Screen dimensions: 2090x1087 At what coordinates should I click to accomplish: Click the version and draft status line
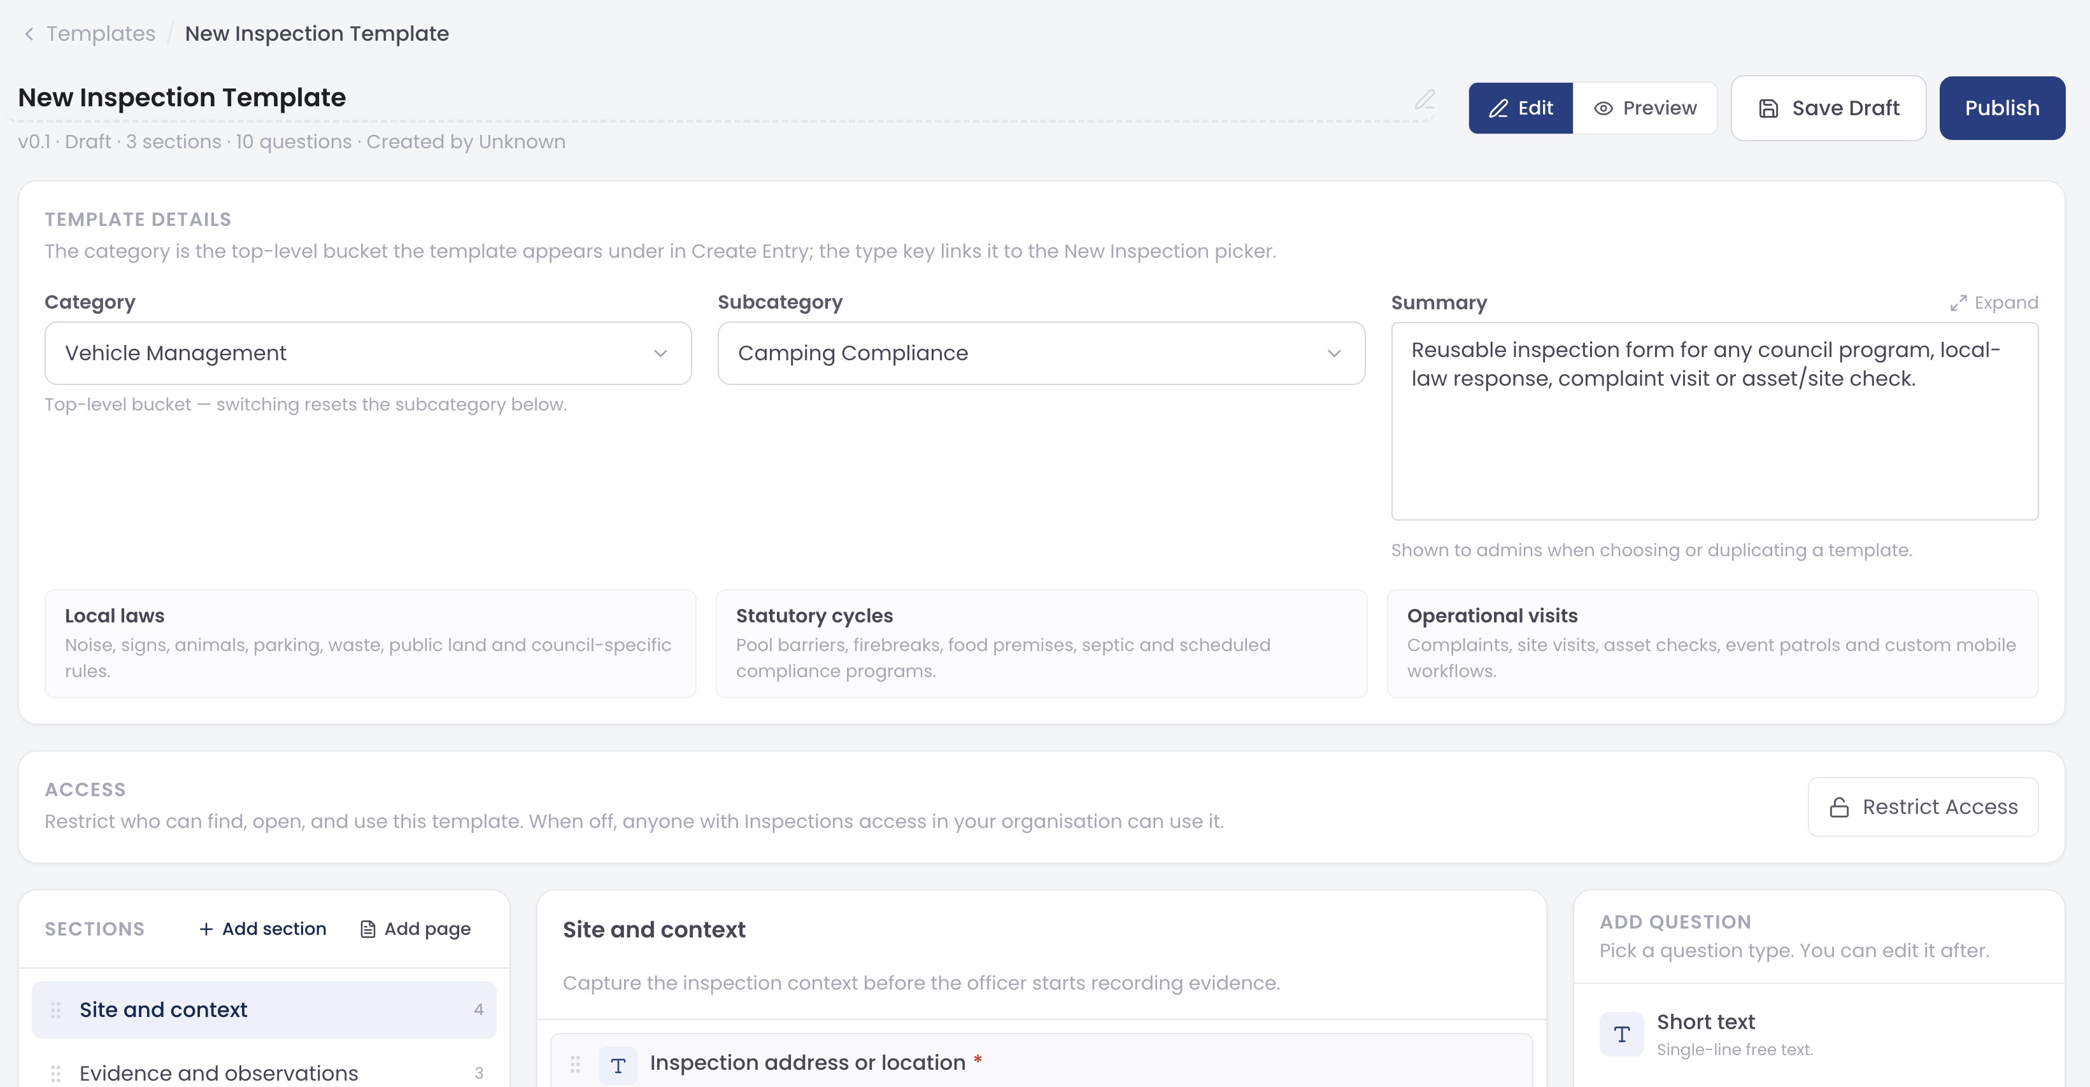(291, 142)
